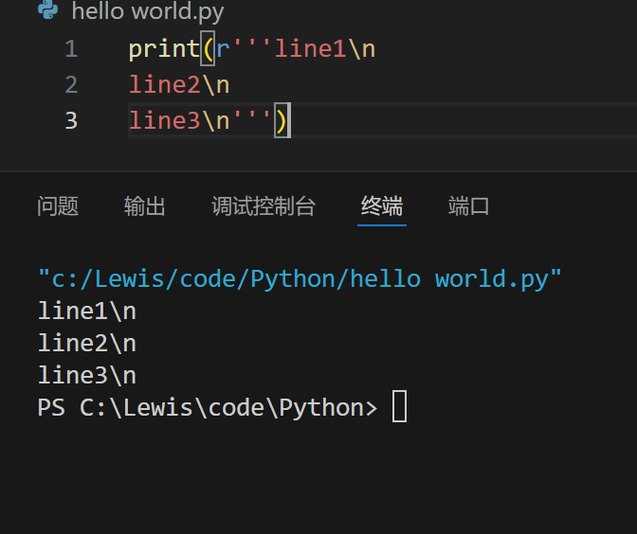Click the file path link in terminal

pos(300,278)
